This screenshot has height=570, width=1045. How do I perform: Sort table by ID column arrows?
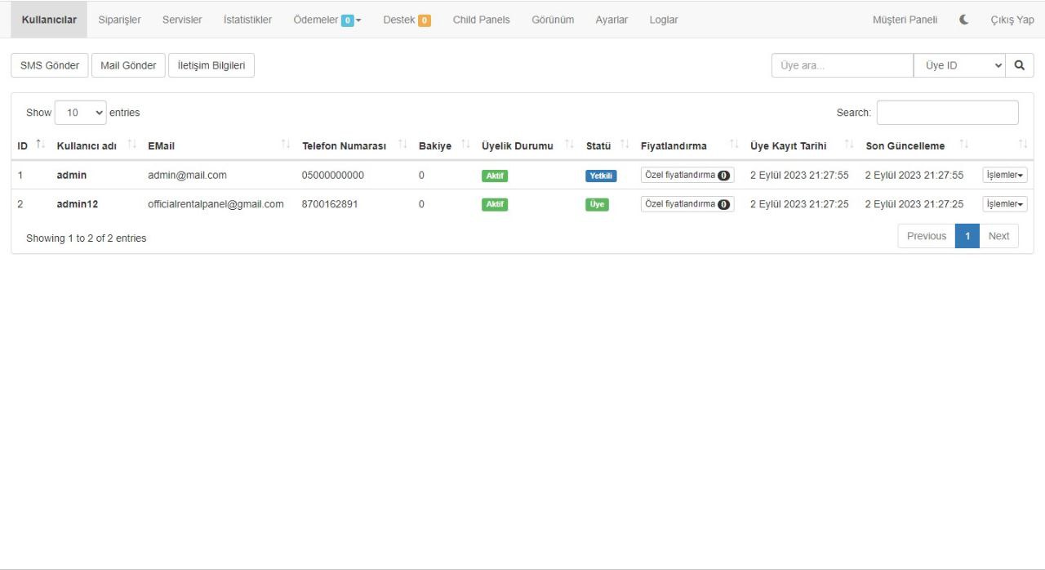[41, 145]
